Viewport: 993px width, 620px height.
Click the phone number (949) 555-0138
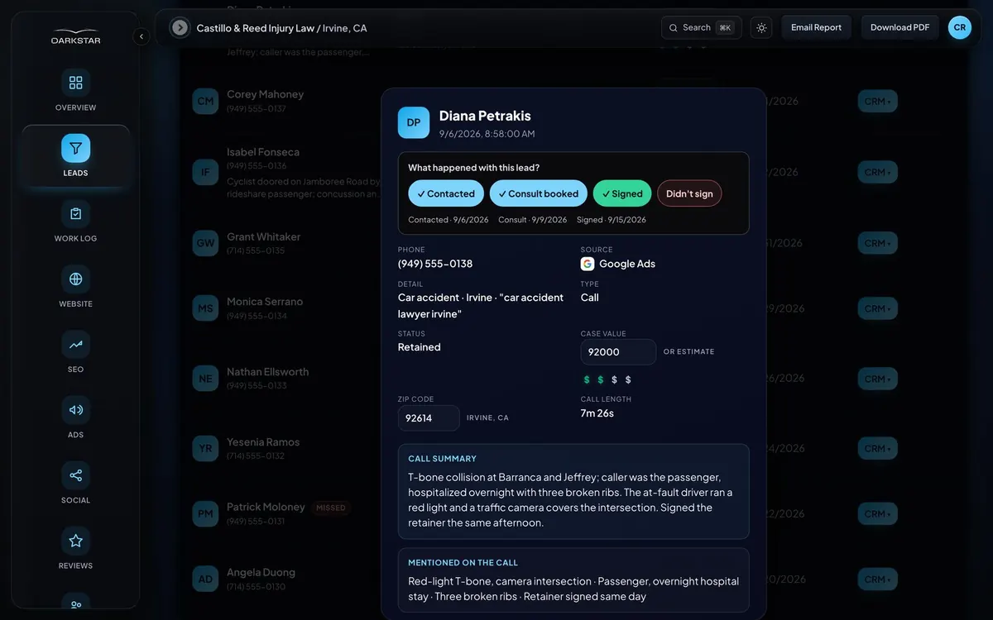(435, 264)
